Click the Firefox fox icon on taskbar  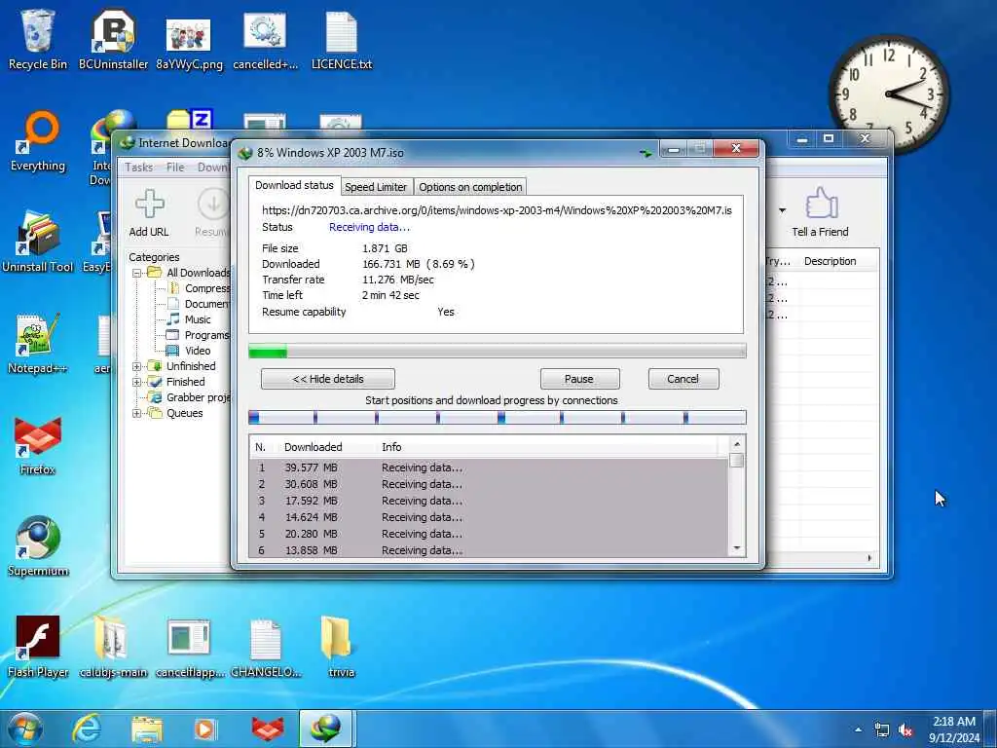point(268,729)
